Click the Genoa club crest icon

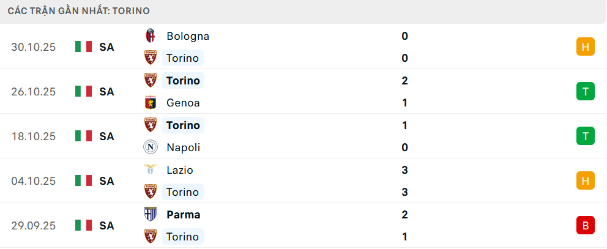coord(150,103)
